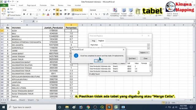Click in the Find what input field
The height and width of the screenshot is (110, 196).
pos(124,45)
